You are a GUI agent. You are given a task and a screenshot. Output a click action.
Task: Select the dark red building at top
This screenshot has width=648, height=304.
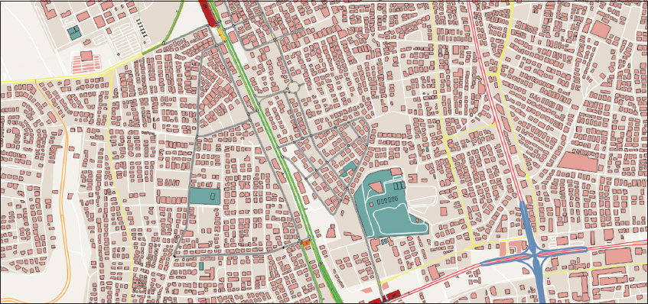coord(207,12)
